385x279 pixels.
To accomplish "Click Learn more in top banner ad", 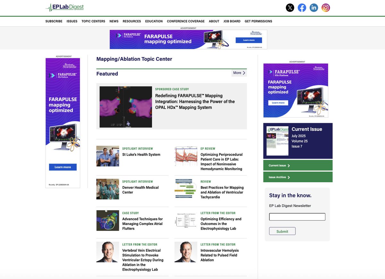I will (x=249, y=40).
